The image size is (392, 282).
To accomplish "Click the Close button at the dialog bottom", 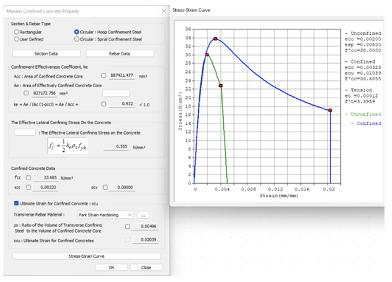I will pos(146,268).
